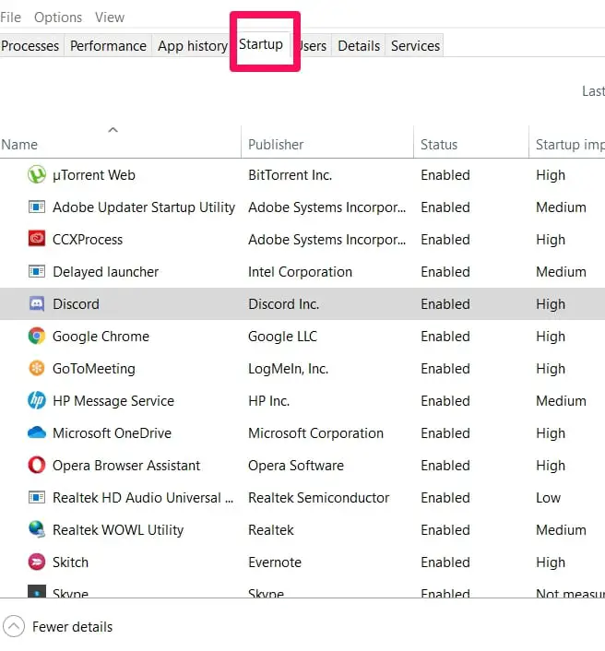The image size is (605, 651).
Task: Click publisher cell Intel Corporation
Action: coord(300,271)
